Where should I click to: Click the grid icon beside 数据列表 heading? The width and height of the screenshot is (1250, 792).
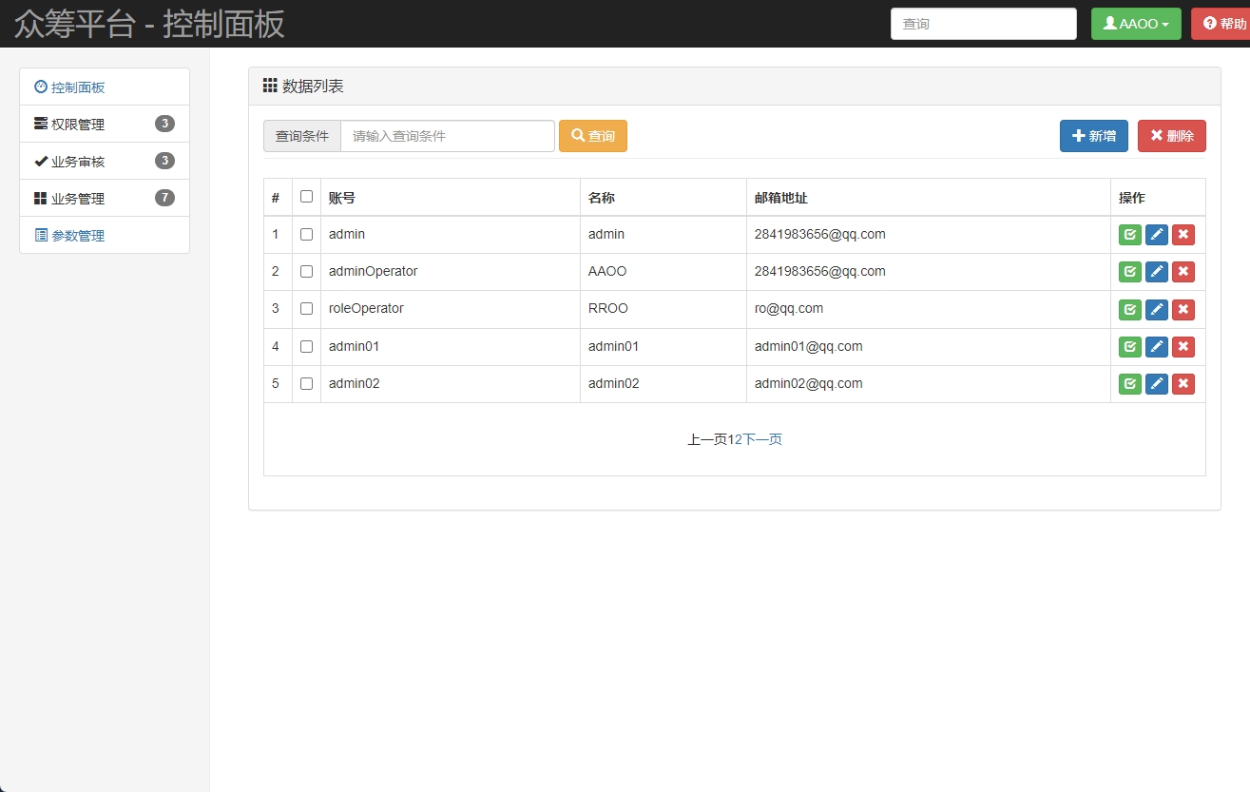pos(270,86)
